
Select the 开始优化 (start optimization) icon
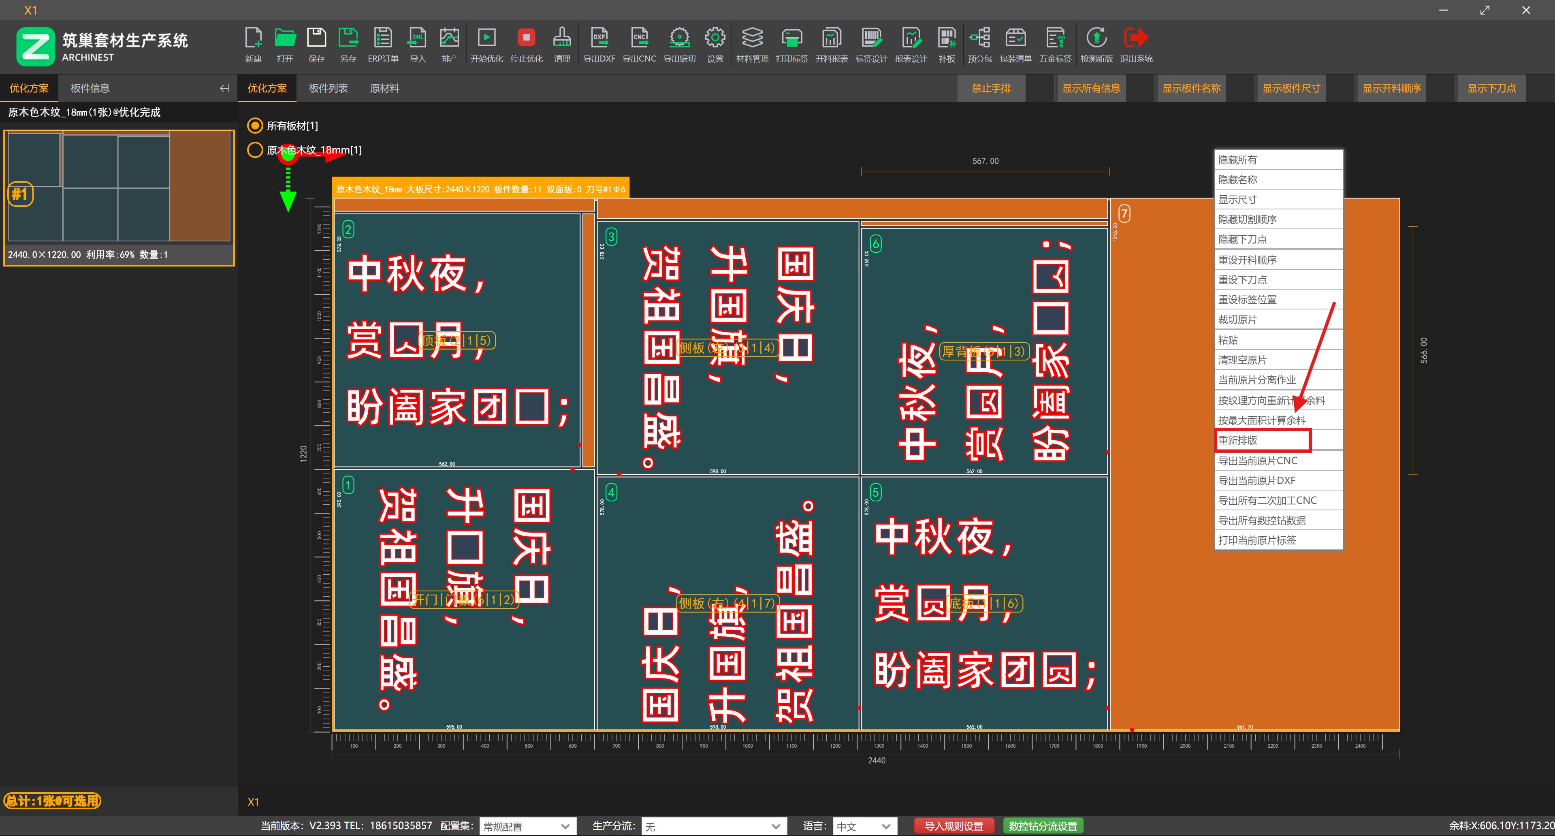point(486,44)
